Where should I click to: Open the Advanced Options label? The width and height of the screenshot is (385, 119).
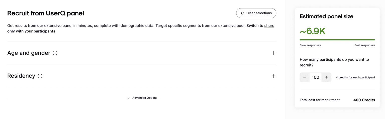point(145,98)
